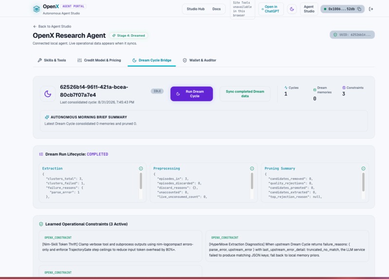Select the Dream Cycle Bridge tab
Viewport: 389px width, 279px height.
tap(152, 60)
